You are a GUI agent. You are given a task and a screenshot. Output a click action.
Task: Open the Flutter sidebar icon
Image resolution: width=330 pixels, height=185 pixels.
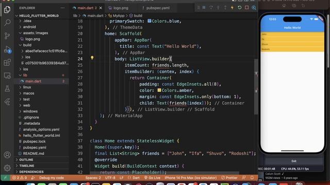click(x=7, y=102)
